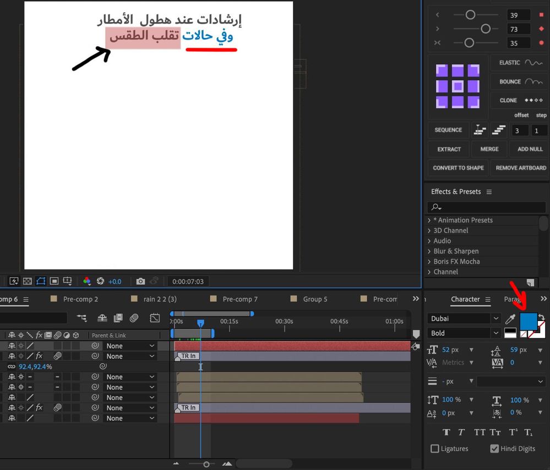Click the comp marker bin icon
Image resolution: width=550 pixels, height=470 pixels.
[416, 334]
